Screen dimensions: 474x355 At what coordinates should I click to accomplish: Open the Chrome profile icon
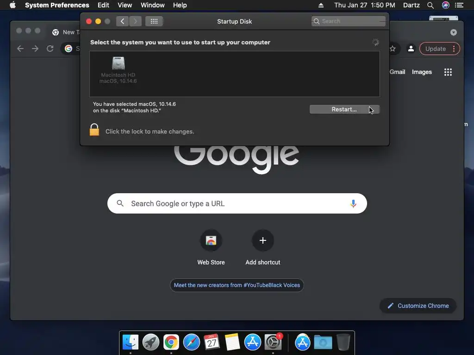tap(411, 49)
